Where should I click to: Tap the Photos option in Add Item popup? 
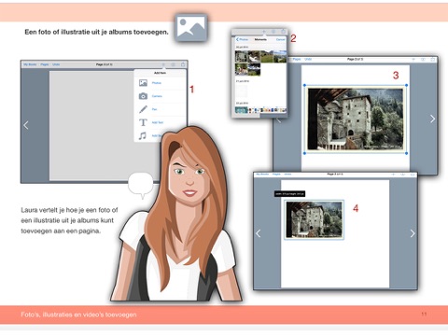160,83
